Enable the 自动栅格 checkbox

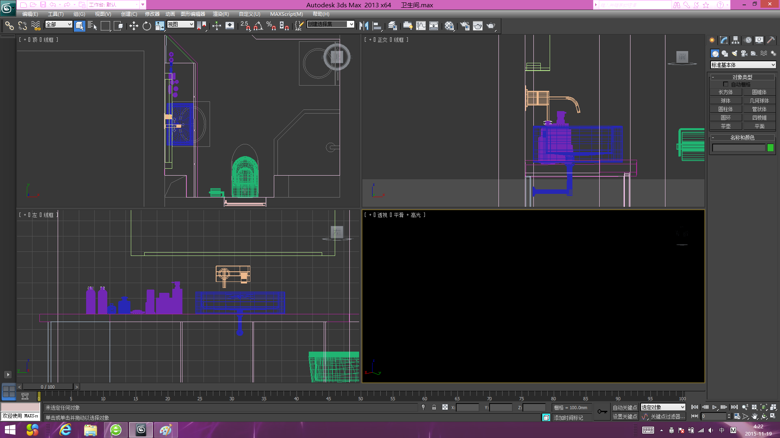726,84
